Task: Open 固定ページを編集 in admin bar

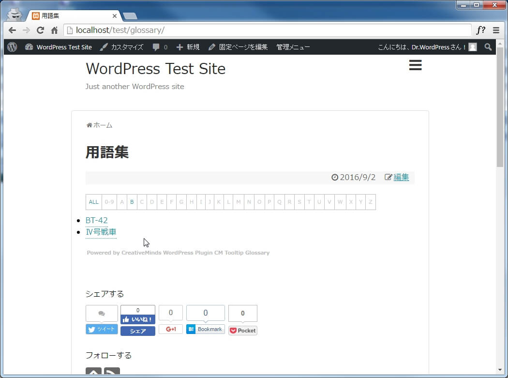Action: (238, 47)
